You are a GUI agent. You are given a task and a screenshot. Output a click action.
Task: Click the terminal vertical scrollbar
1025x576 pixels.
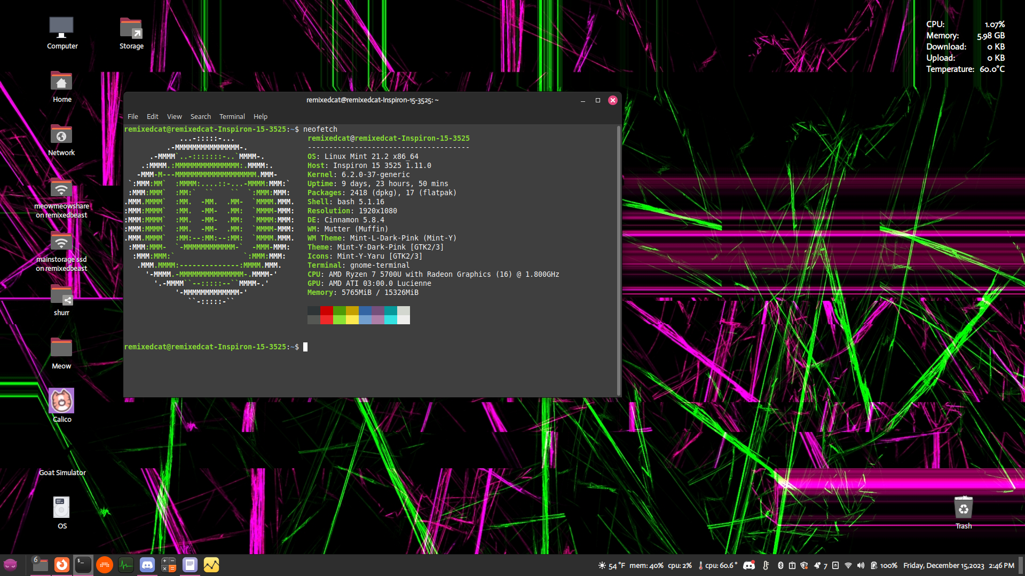619,261
